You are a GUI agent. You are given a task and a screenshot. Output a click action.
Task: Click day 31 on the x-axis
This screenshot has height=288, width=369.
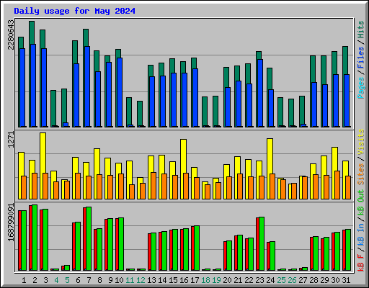[x=346, y=280]
